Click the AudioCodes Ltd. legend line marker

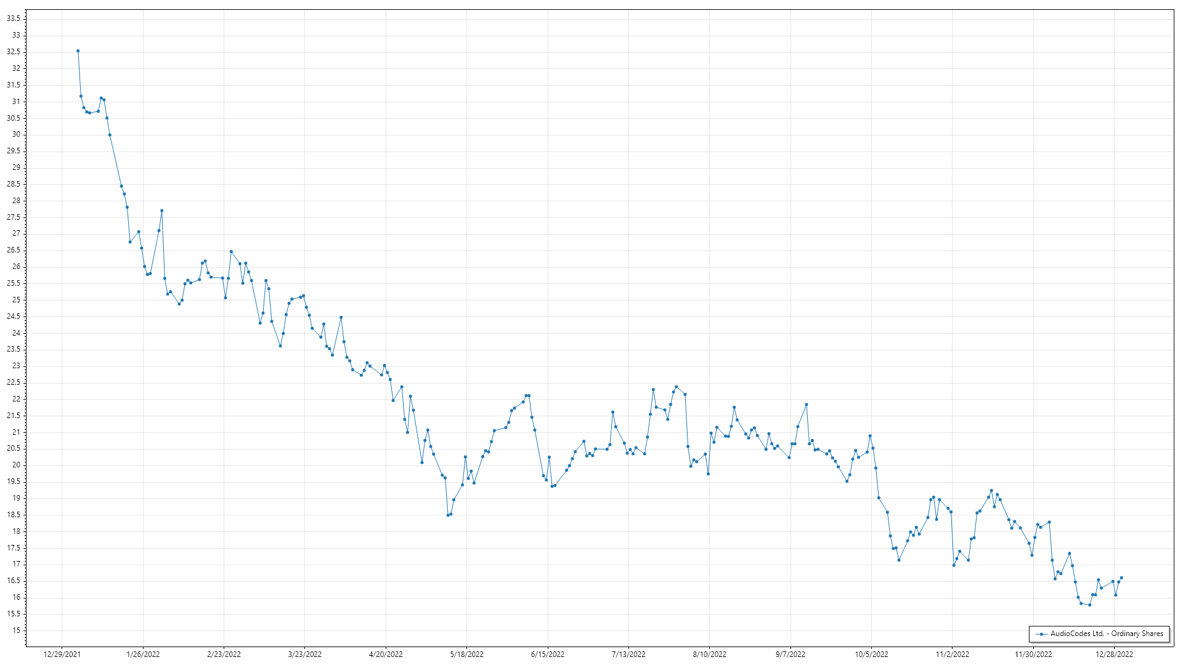pos(1041,634)
